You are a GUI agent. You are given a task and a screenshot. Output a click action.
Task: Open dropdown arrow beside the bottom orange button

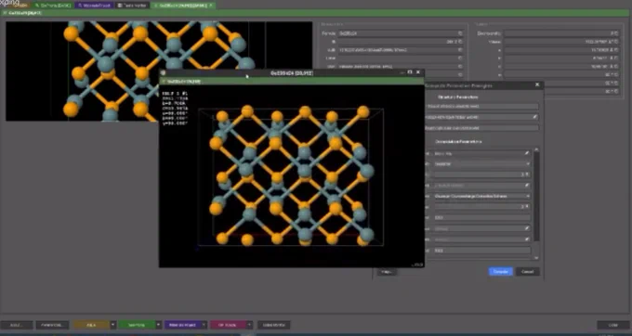[x=113, y=325]
